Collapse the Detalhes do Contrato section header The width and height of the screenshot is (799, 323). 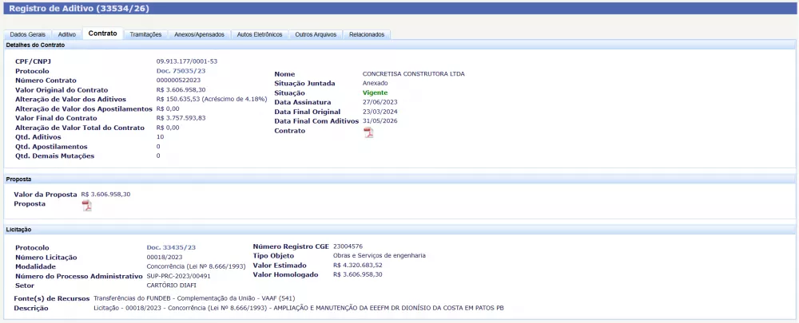click(36, 45)
